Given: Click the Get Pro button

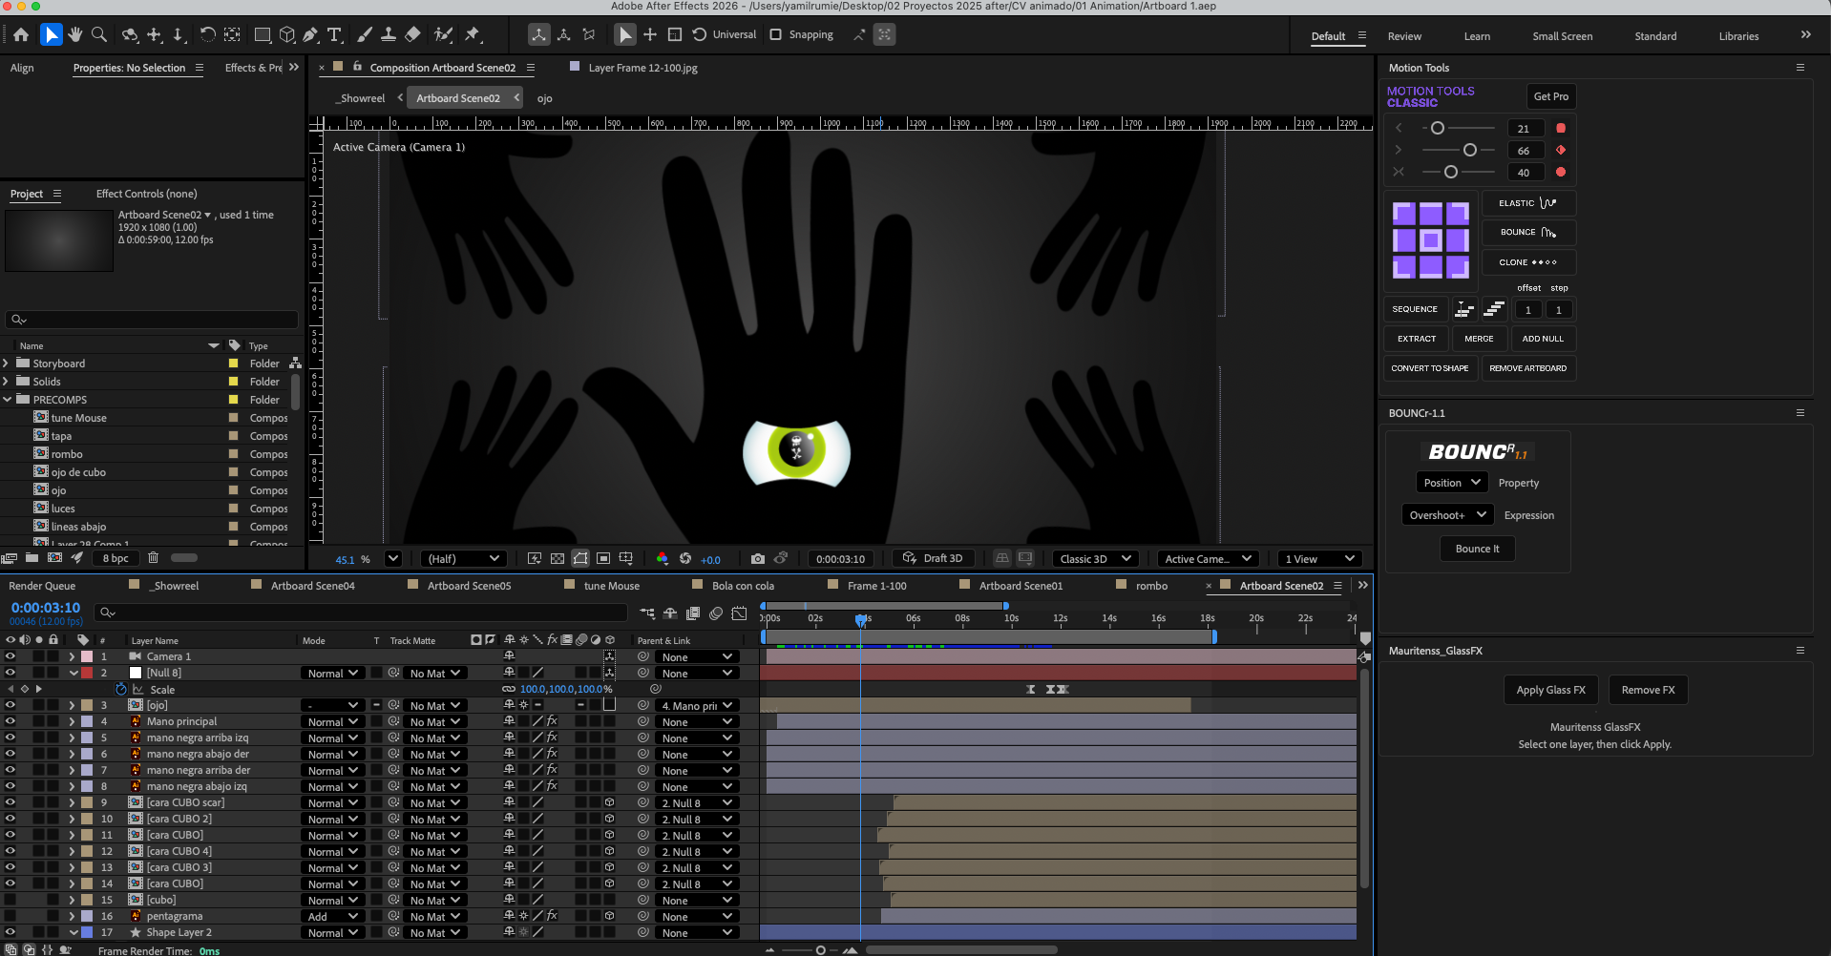Looking at the screenshot, I should tap(1550, 96).
